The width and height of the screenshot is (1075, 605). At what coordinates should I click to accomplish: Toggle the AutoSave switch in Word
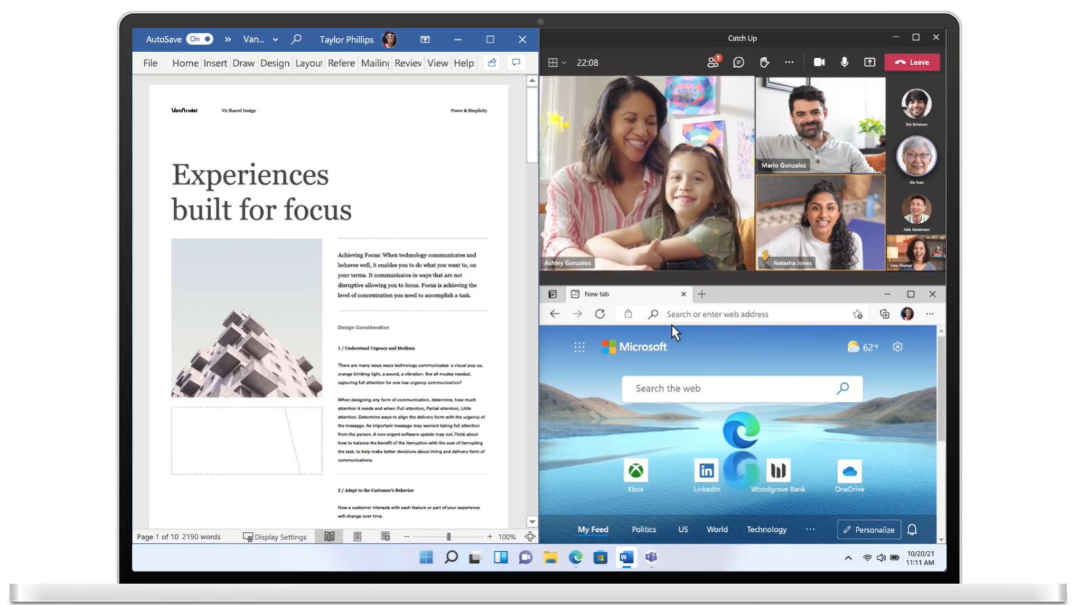coord(200,39)
